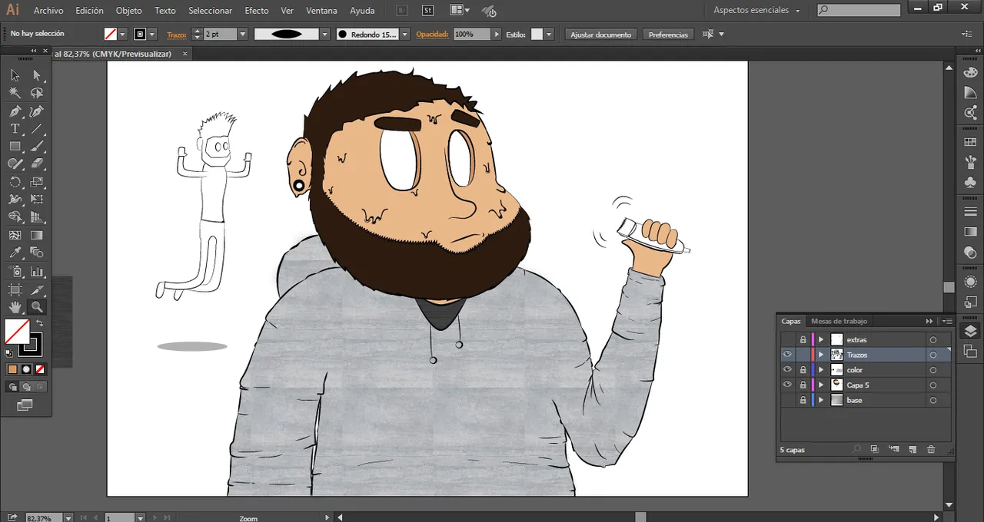Pick the Magic Wand tool
Image resolution: width=984 pixels, height=522 pixels.
point(15,93)
